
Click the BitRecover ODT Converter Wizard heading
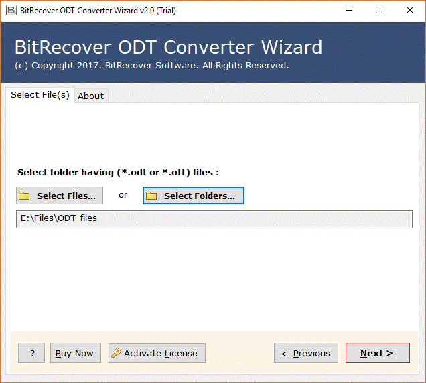coord(168,48)
